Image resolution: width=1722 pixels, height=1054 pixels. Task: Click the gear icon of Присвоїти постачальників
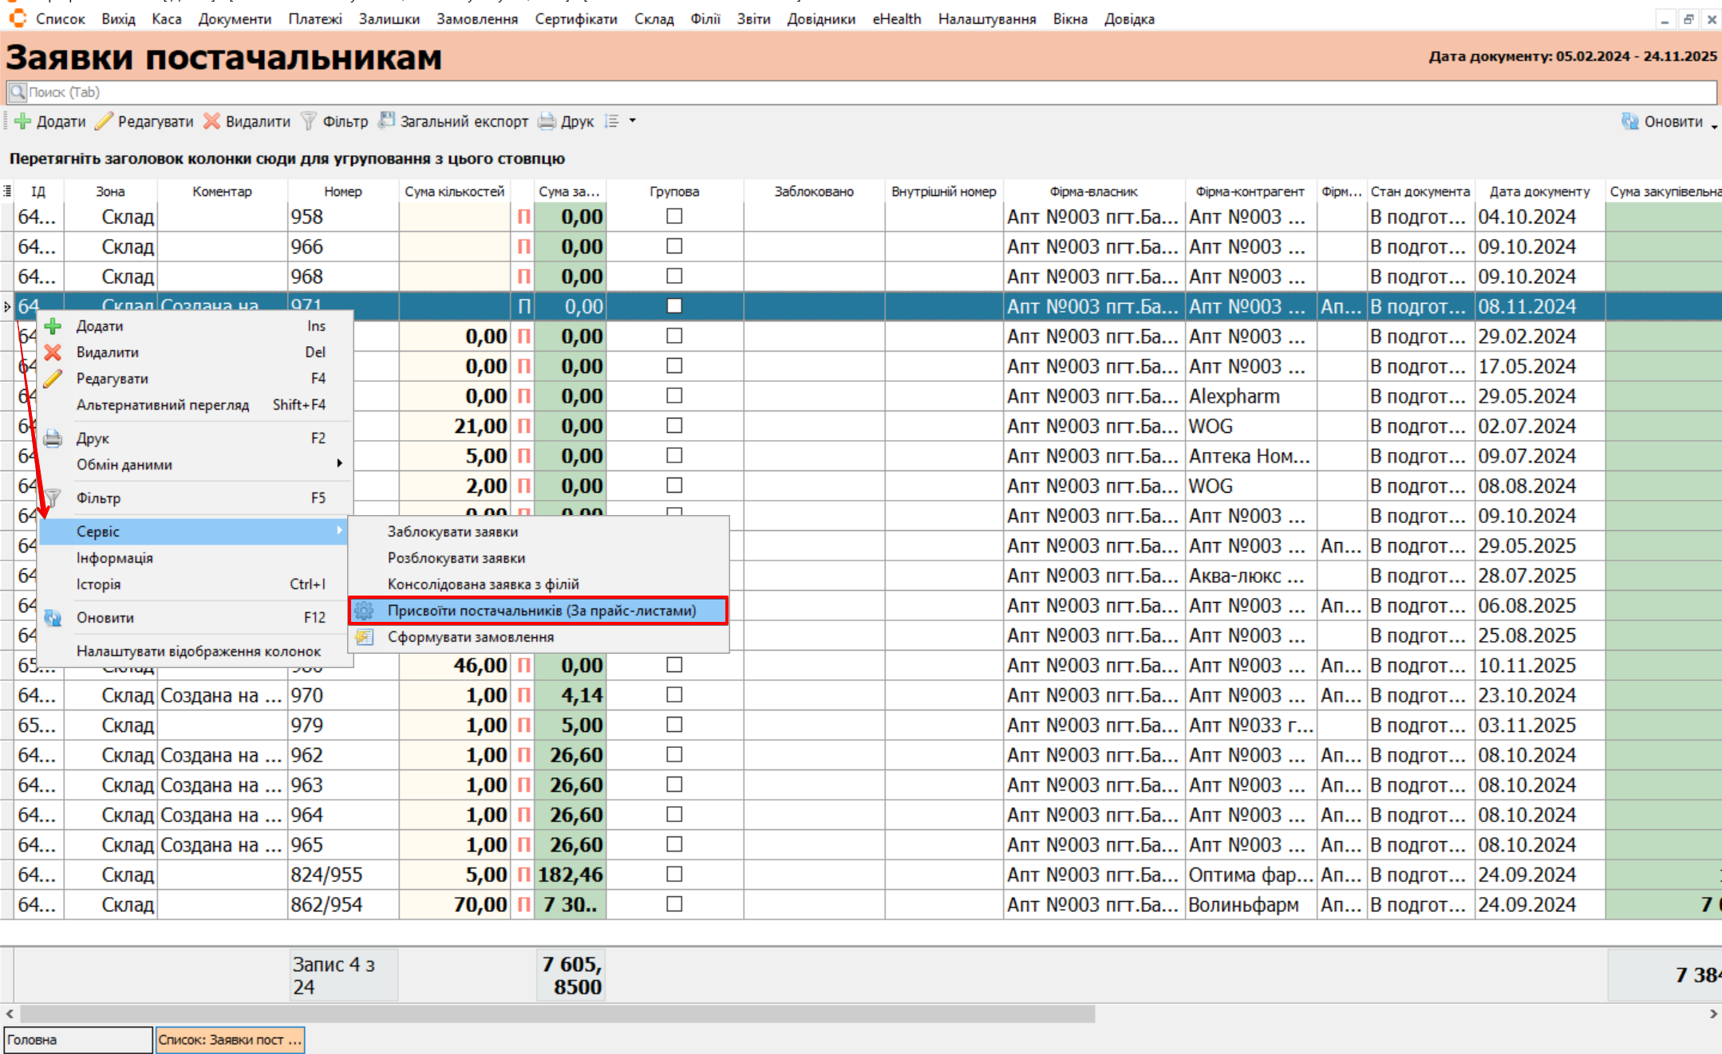tap(365, 611)
